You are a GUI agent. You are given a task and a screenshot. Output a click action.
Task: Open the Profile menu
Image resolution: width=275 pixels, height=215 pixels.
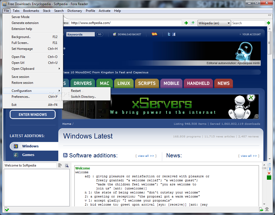click(x=90, y=11)
